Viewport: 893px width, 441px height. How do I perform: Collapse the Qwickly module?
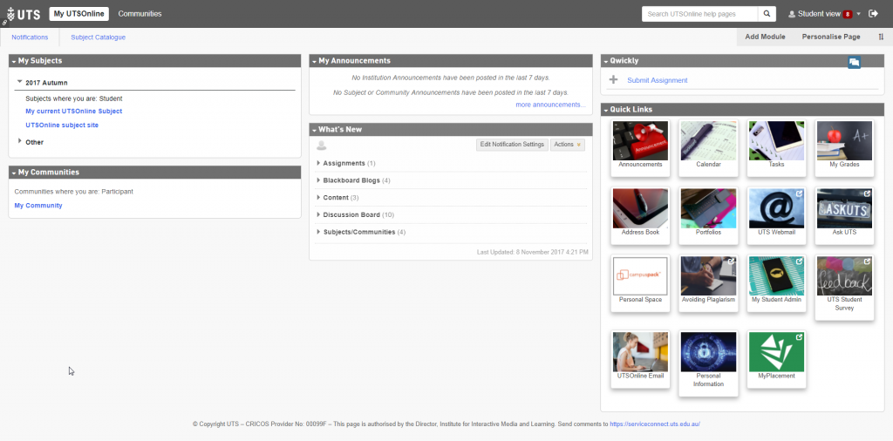[605, 61]
